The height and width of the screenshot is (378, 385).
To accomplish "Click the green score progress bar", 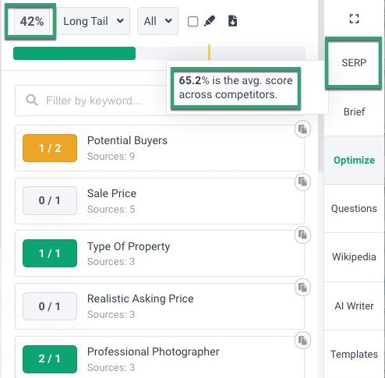I will [x=74, y=53].
